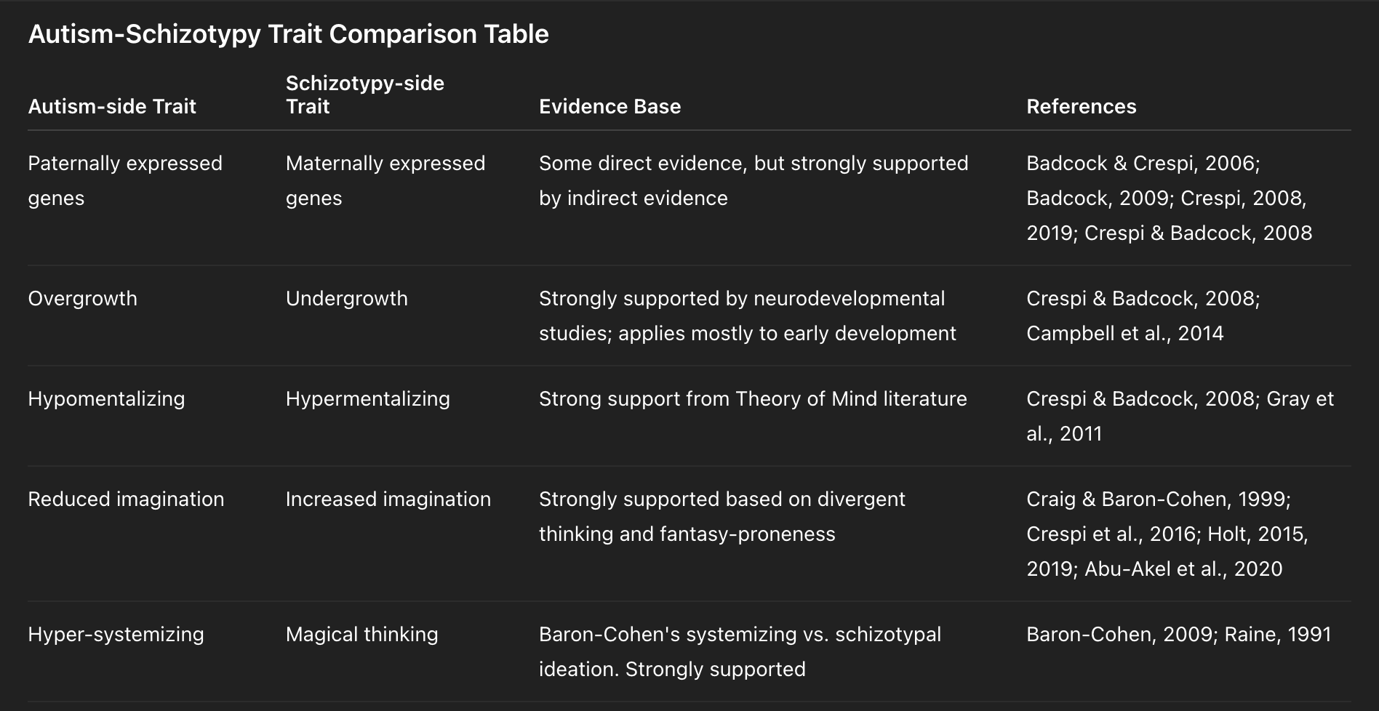The height and width of the screenshot is (711, 1379).
Task: Click the Autism-Schizotypy Trait Comparison Table title
Action: click(x=288, y=34)
